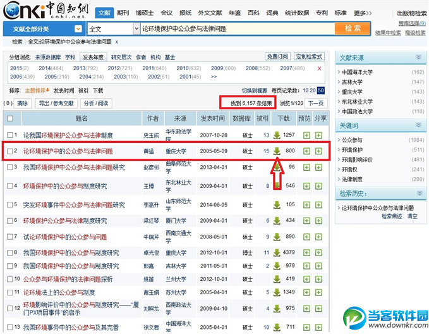Screen dimensions: 429x334
Task: Download row 11 paper by 谢玉娟
Action: (277, 292)
